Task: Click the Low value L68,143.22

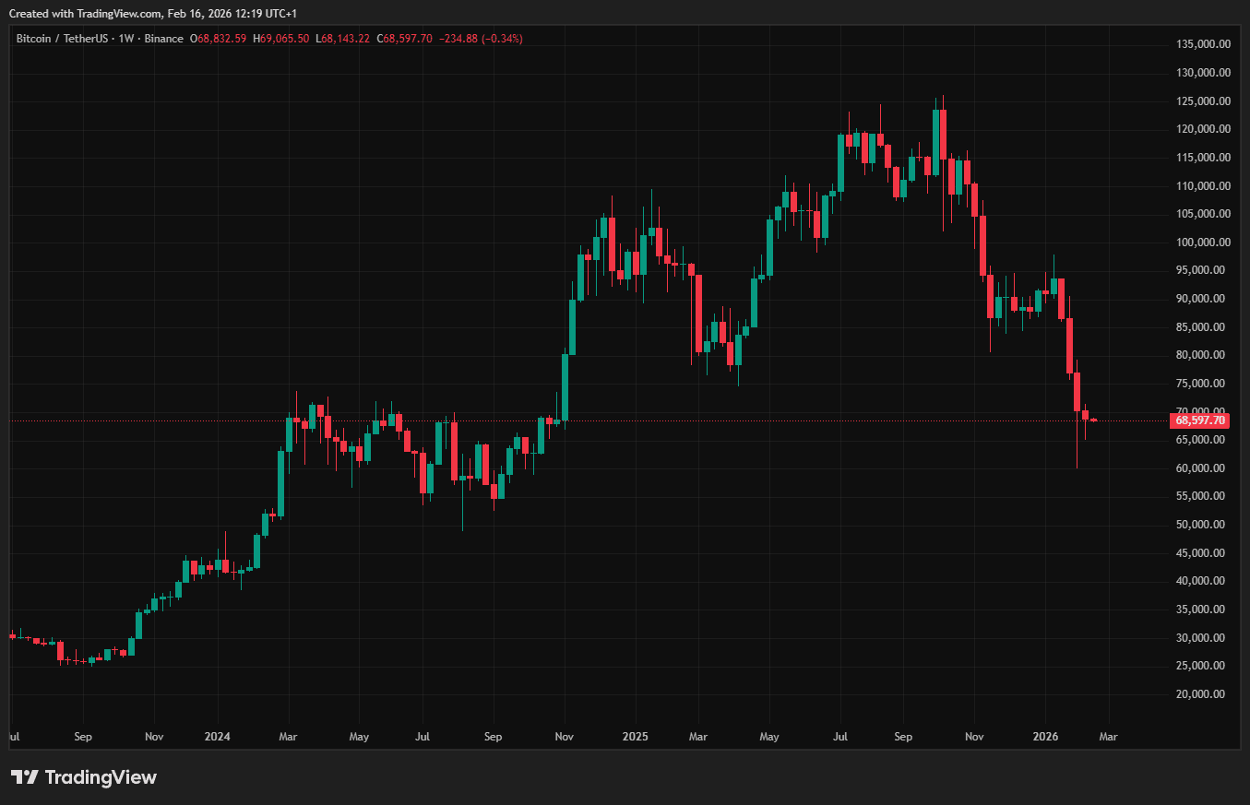Action: coord(342,39)
